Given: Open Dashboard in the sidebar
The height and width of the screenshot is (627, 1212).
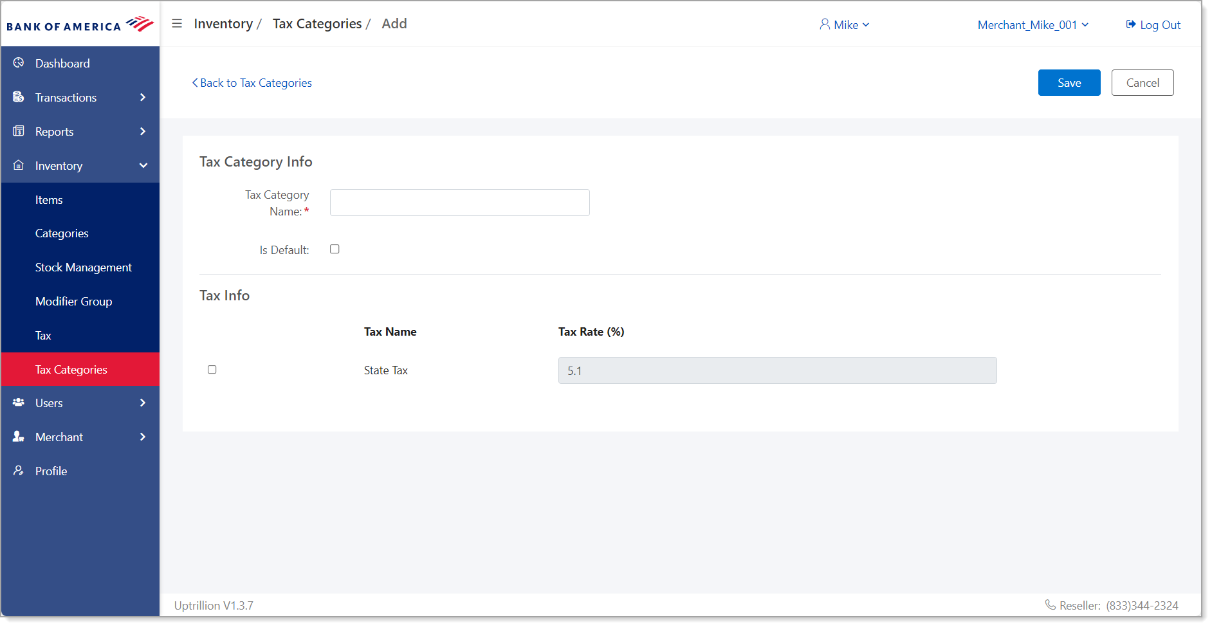Looking at the screenshot, I should coord(80,63).
